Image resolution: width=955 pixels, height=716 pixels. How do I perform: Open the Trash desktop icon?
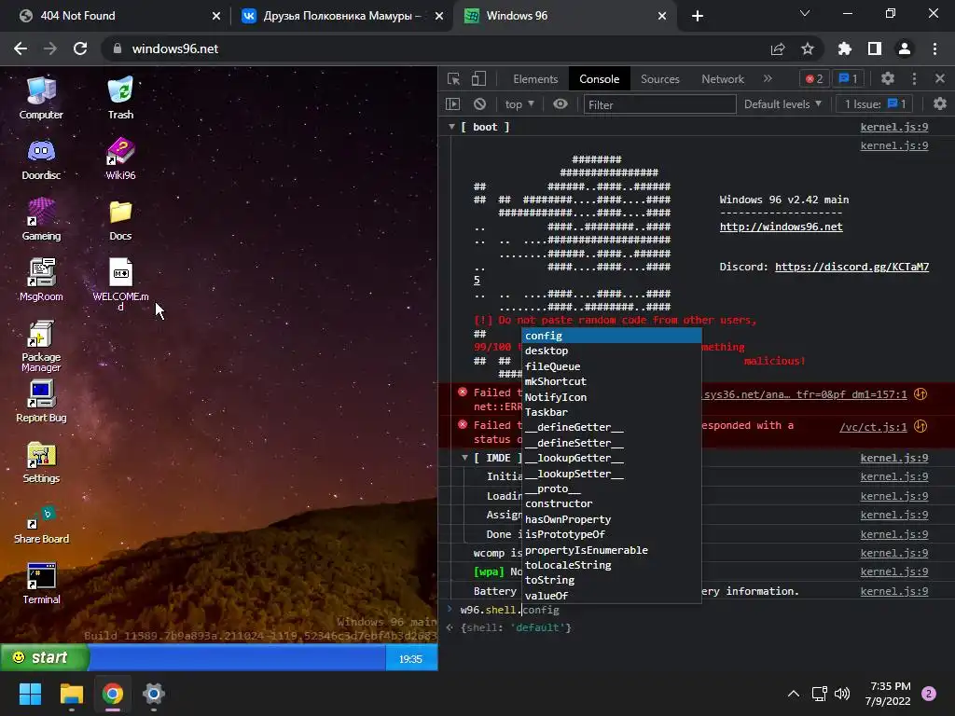(120, 97)
